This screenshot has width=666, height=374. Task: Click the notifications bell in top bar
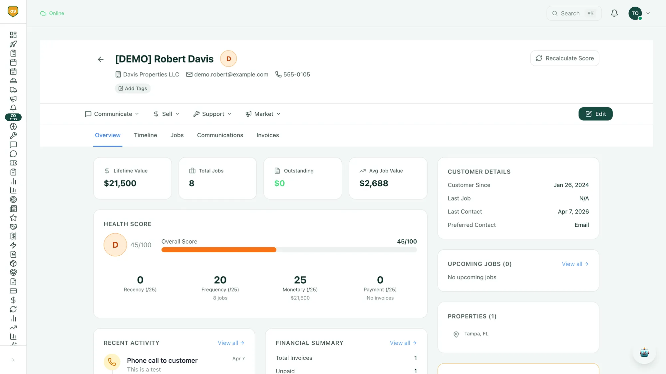coord(614,13)
